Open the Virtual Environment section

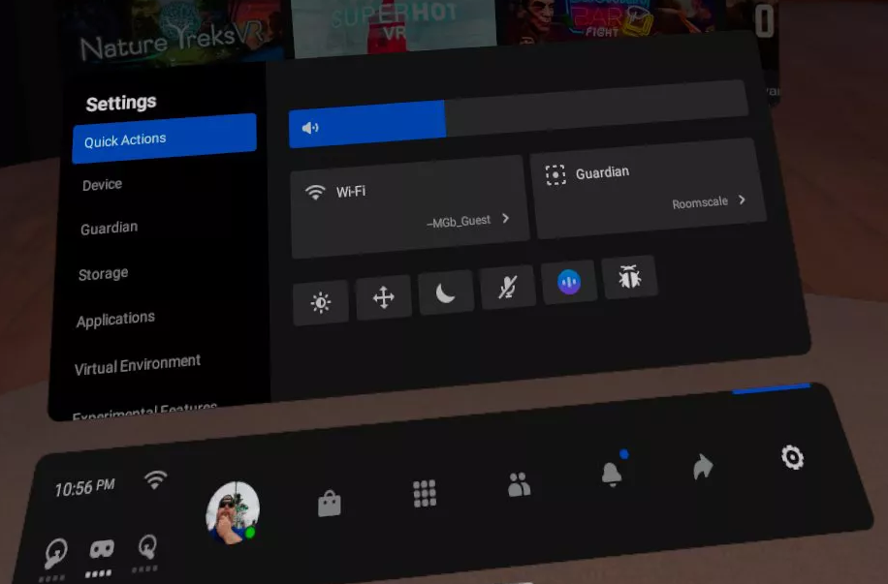pos(137,365)
